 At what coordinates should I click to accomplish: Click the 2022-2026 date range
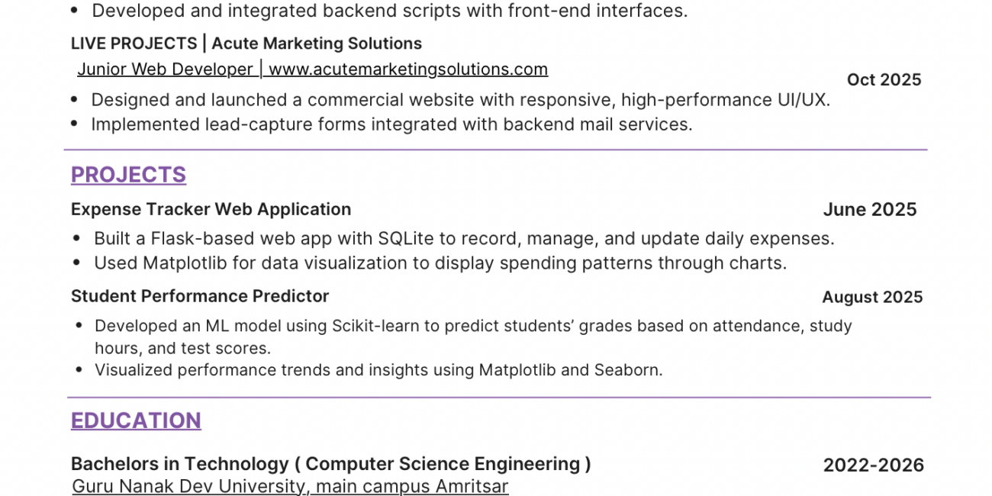(x=873, y=465)
